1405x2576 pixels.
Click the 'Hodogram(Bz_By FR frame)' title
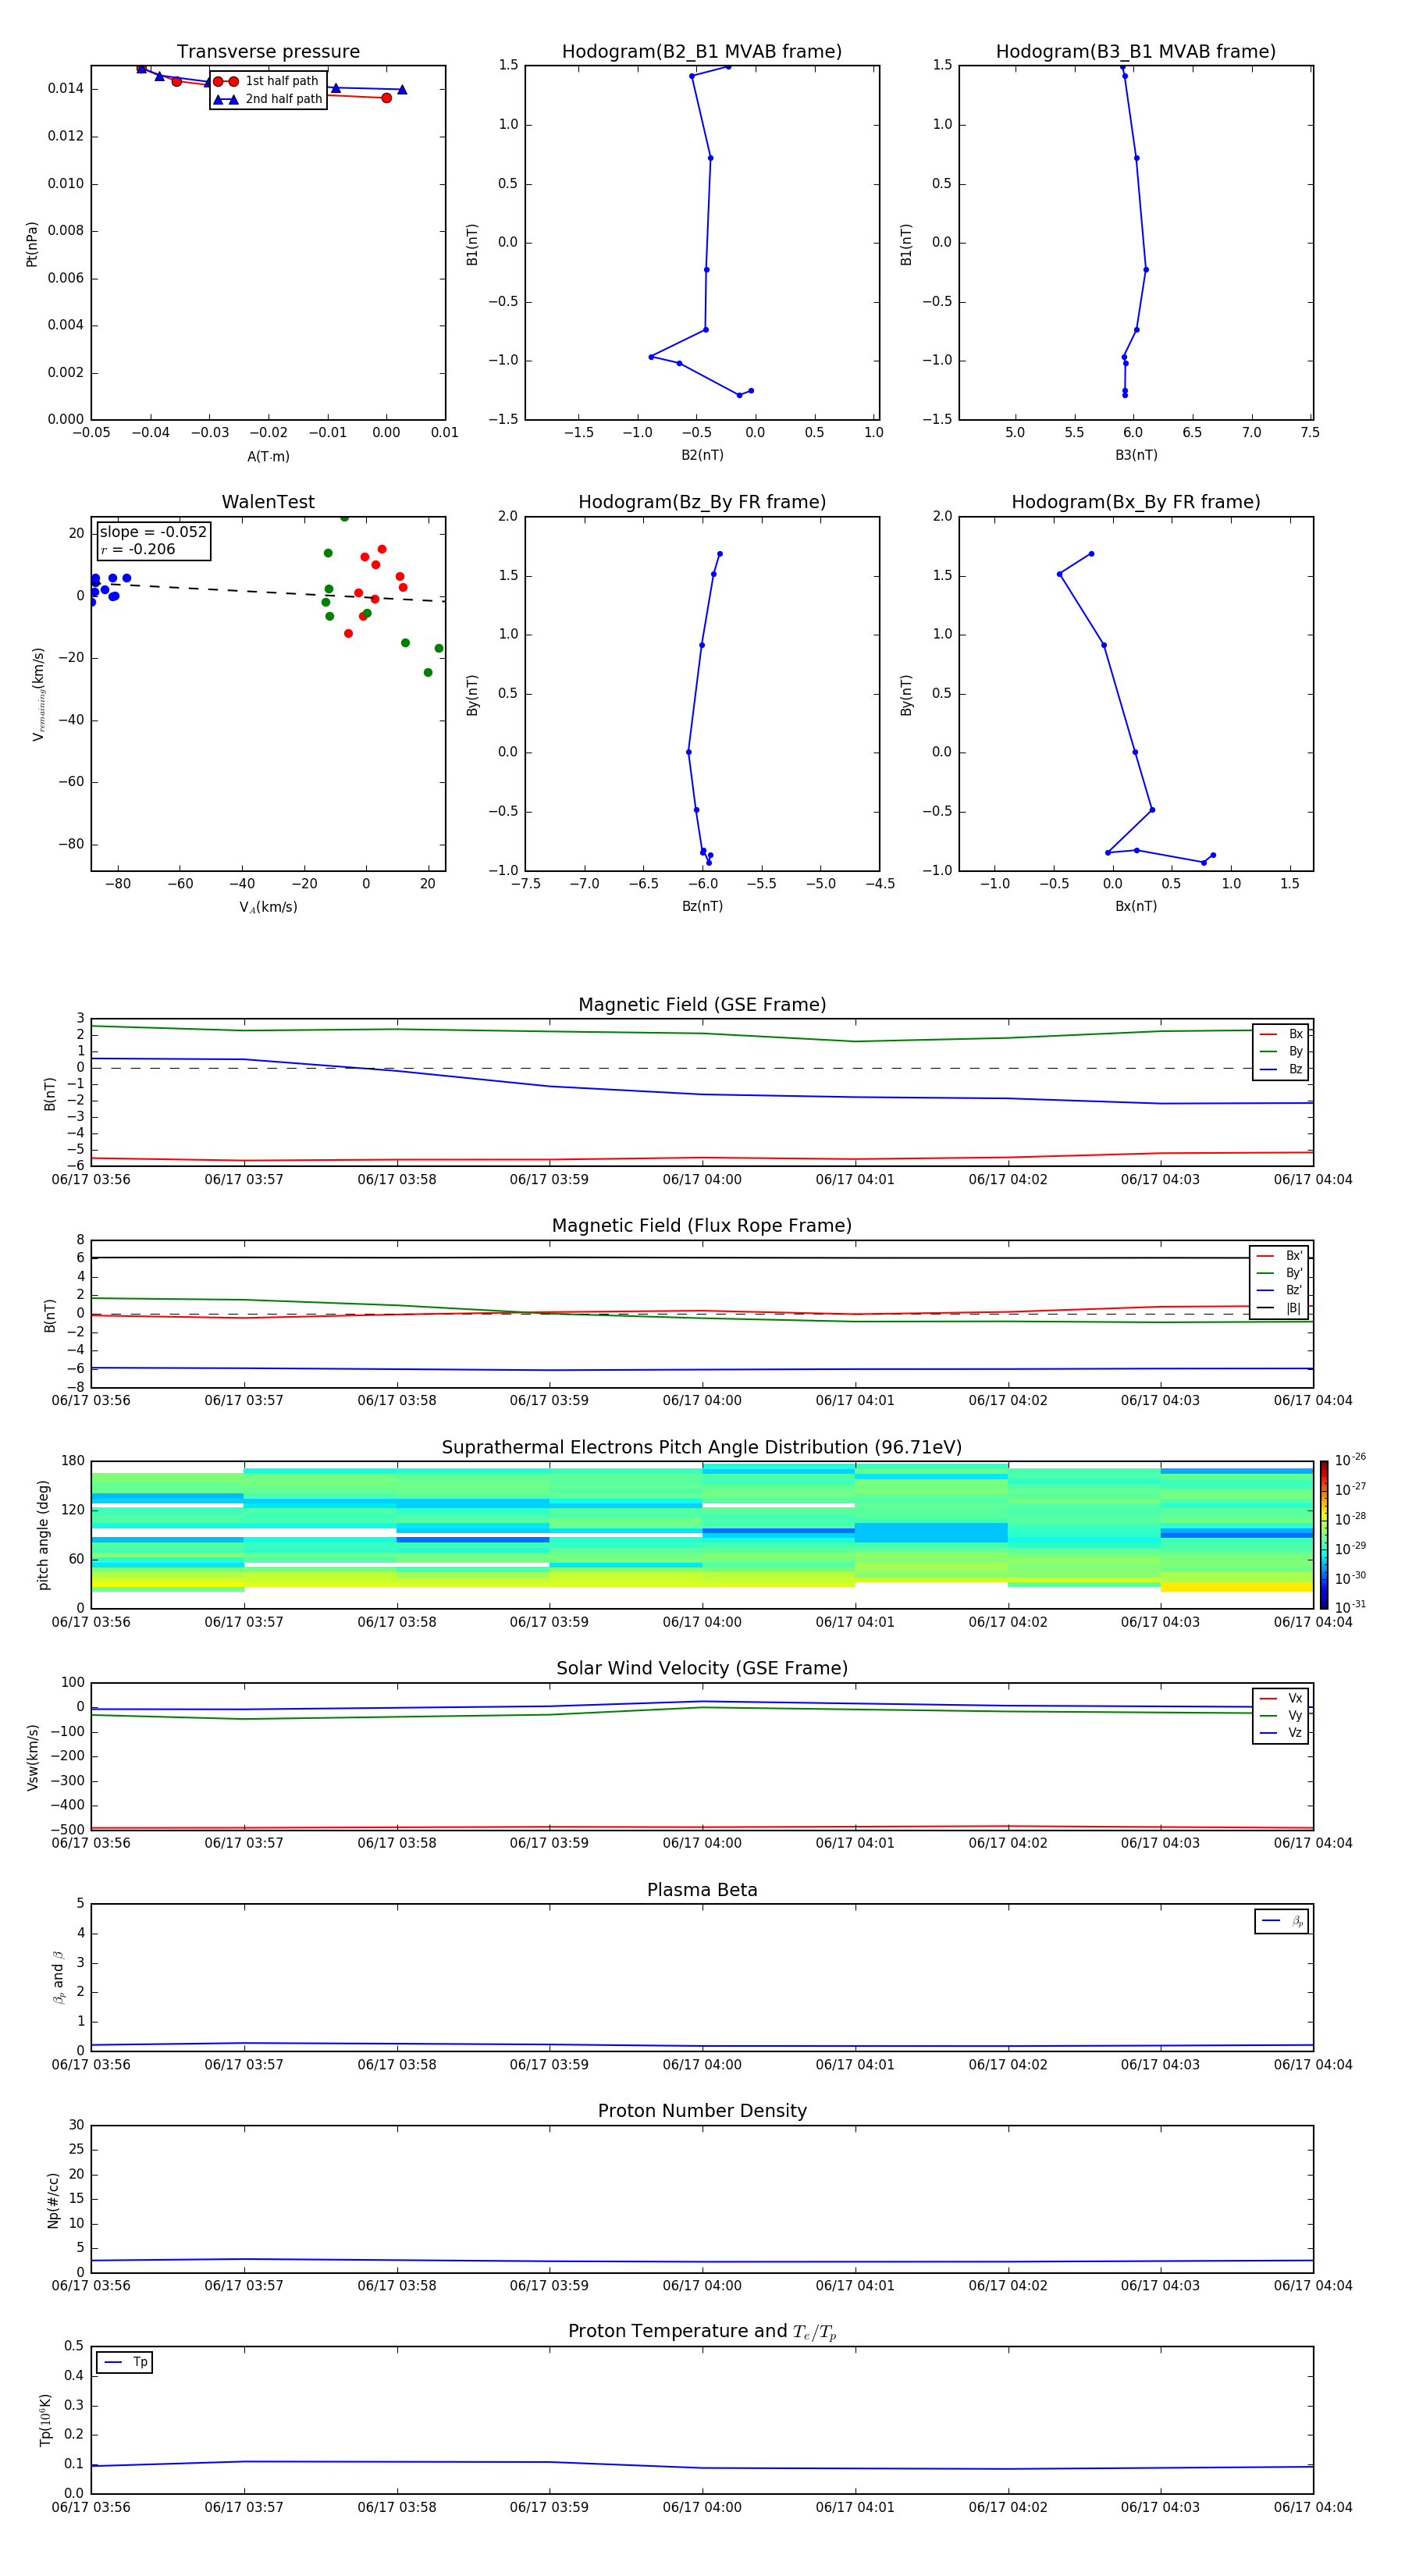click(702, 502)
